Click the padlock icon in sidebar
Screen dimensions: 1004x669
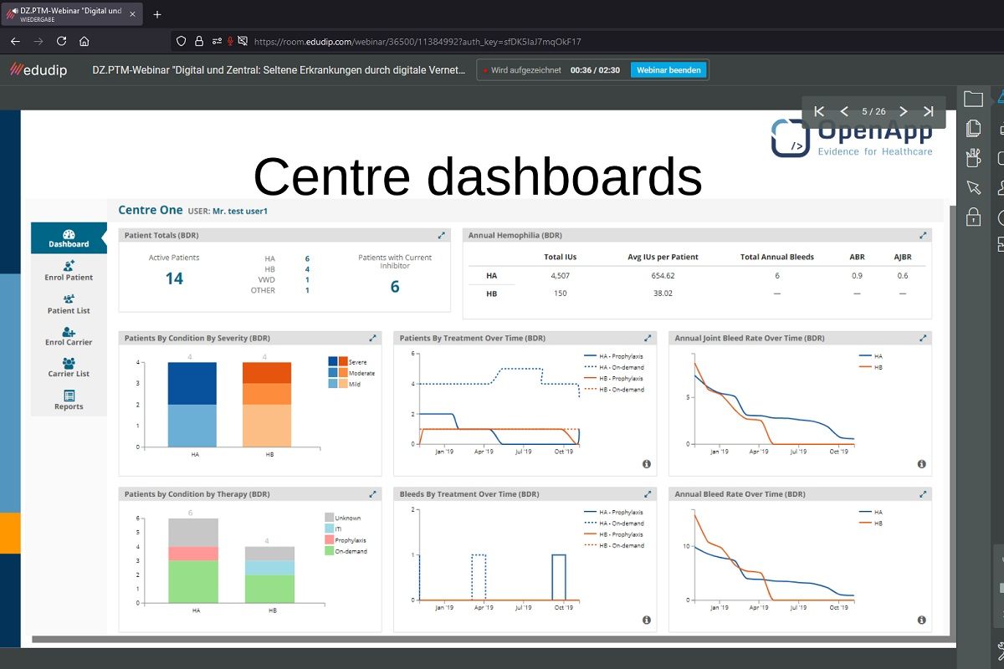tap(973, 217)
